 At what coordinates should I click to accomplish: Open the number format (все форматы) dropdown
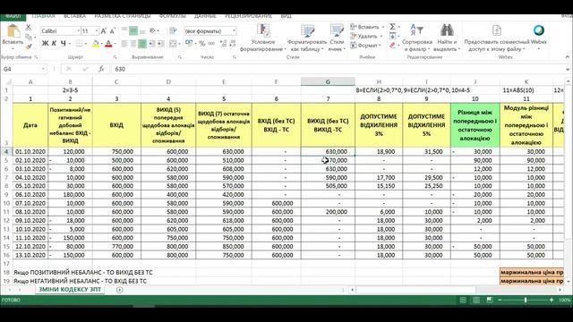point(234,31)
